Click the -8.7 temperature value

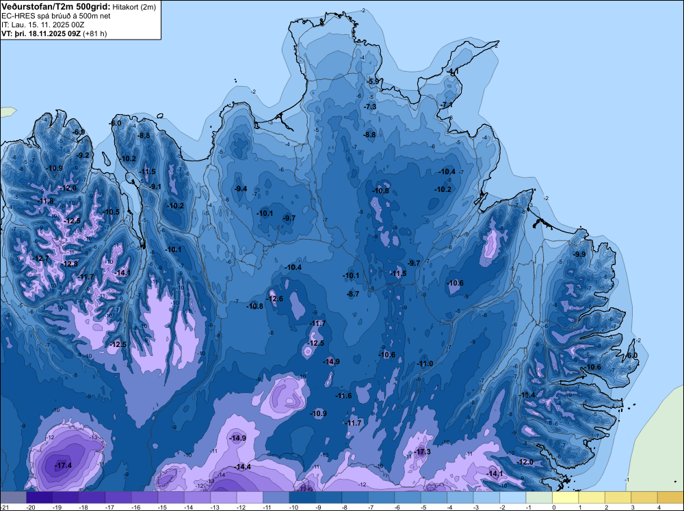353,294
